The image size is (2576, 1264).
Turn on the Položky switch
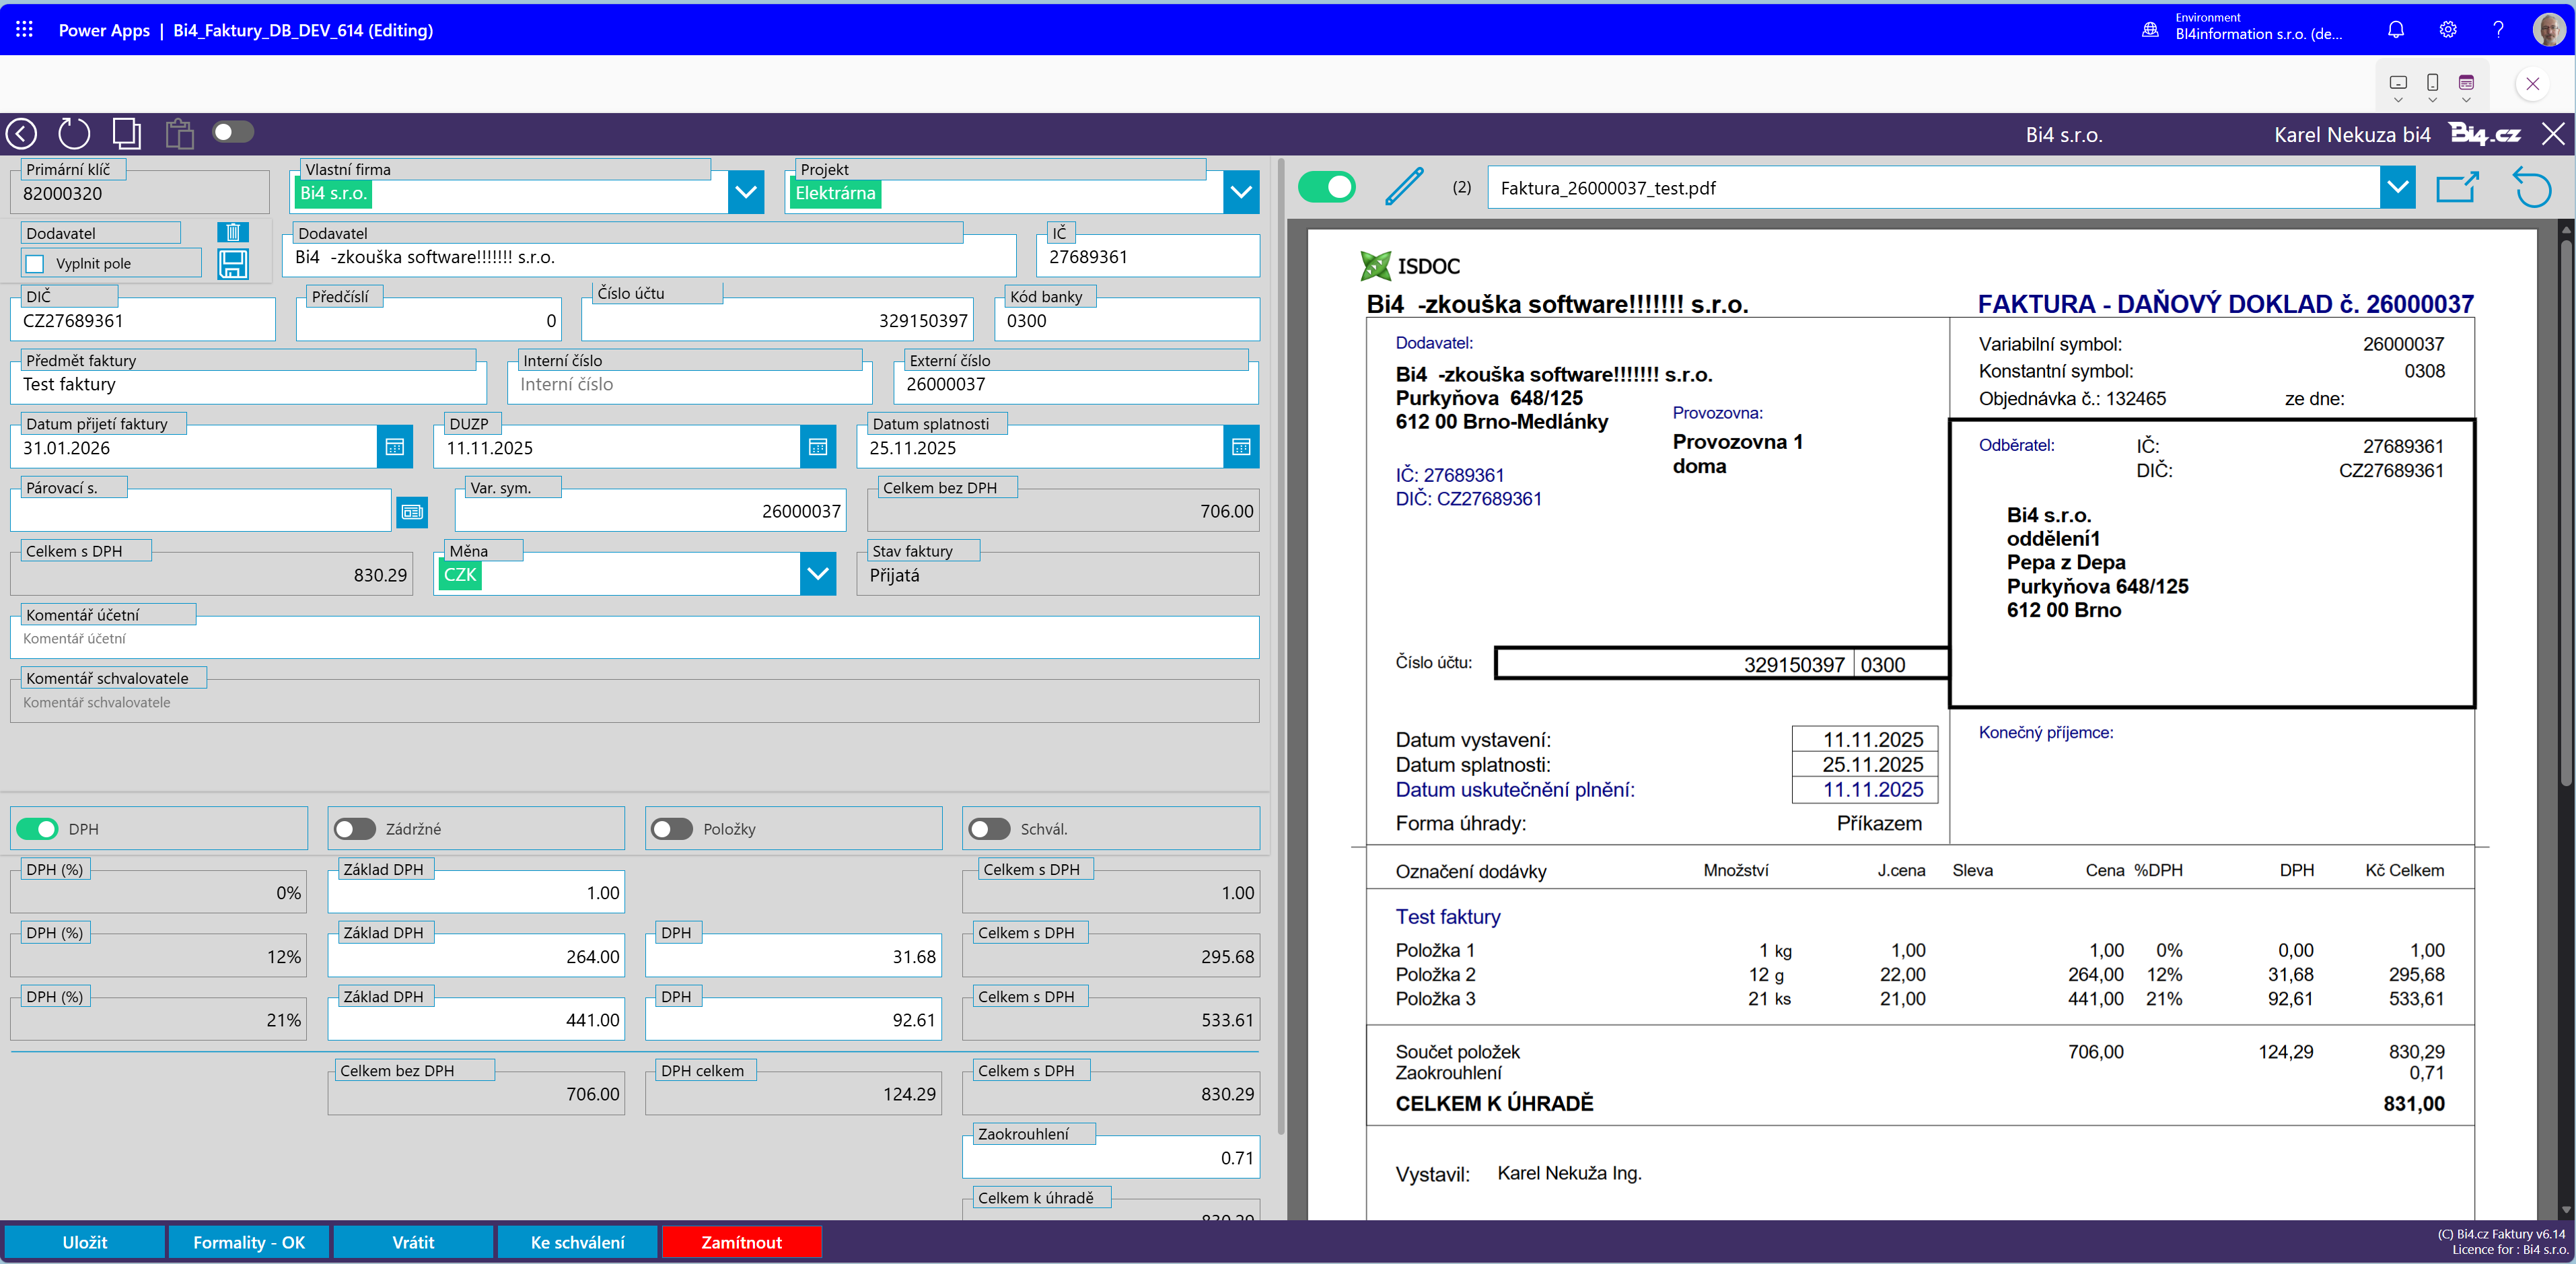[x=672, y=829]
